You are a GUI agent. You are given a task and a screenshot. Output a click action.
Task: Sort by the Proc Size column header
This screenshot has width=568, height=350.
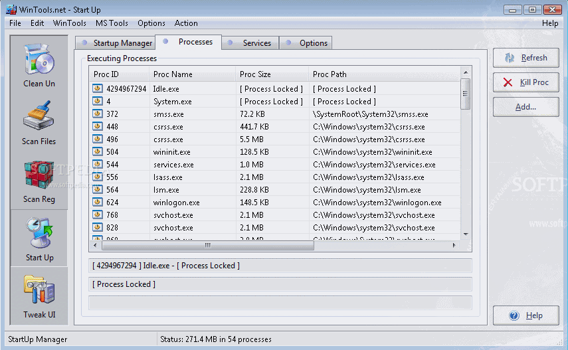272,74
